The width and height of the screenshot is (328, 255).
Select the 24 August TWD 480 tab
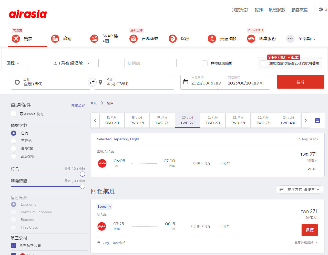[x=289, y=120]
